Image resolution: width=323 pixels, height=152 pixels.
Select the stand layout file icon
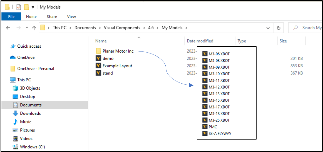point(98,73)
